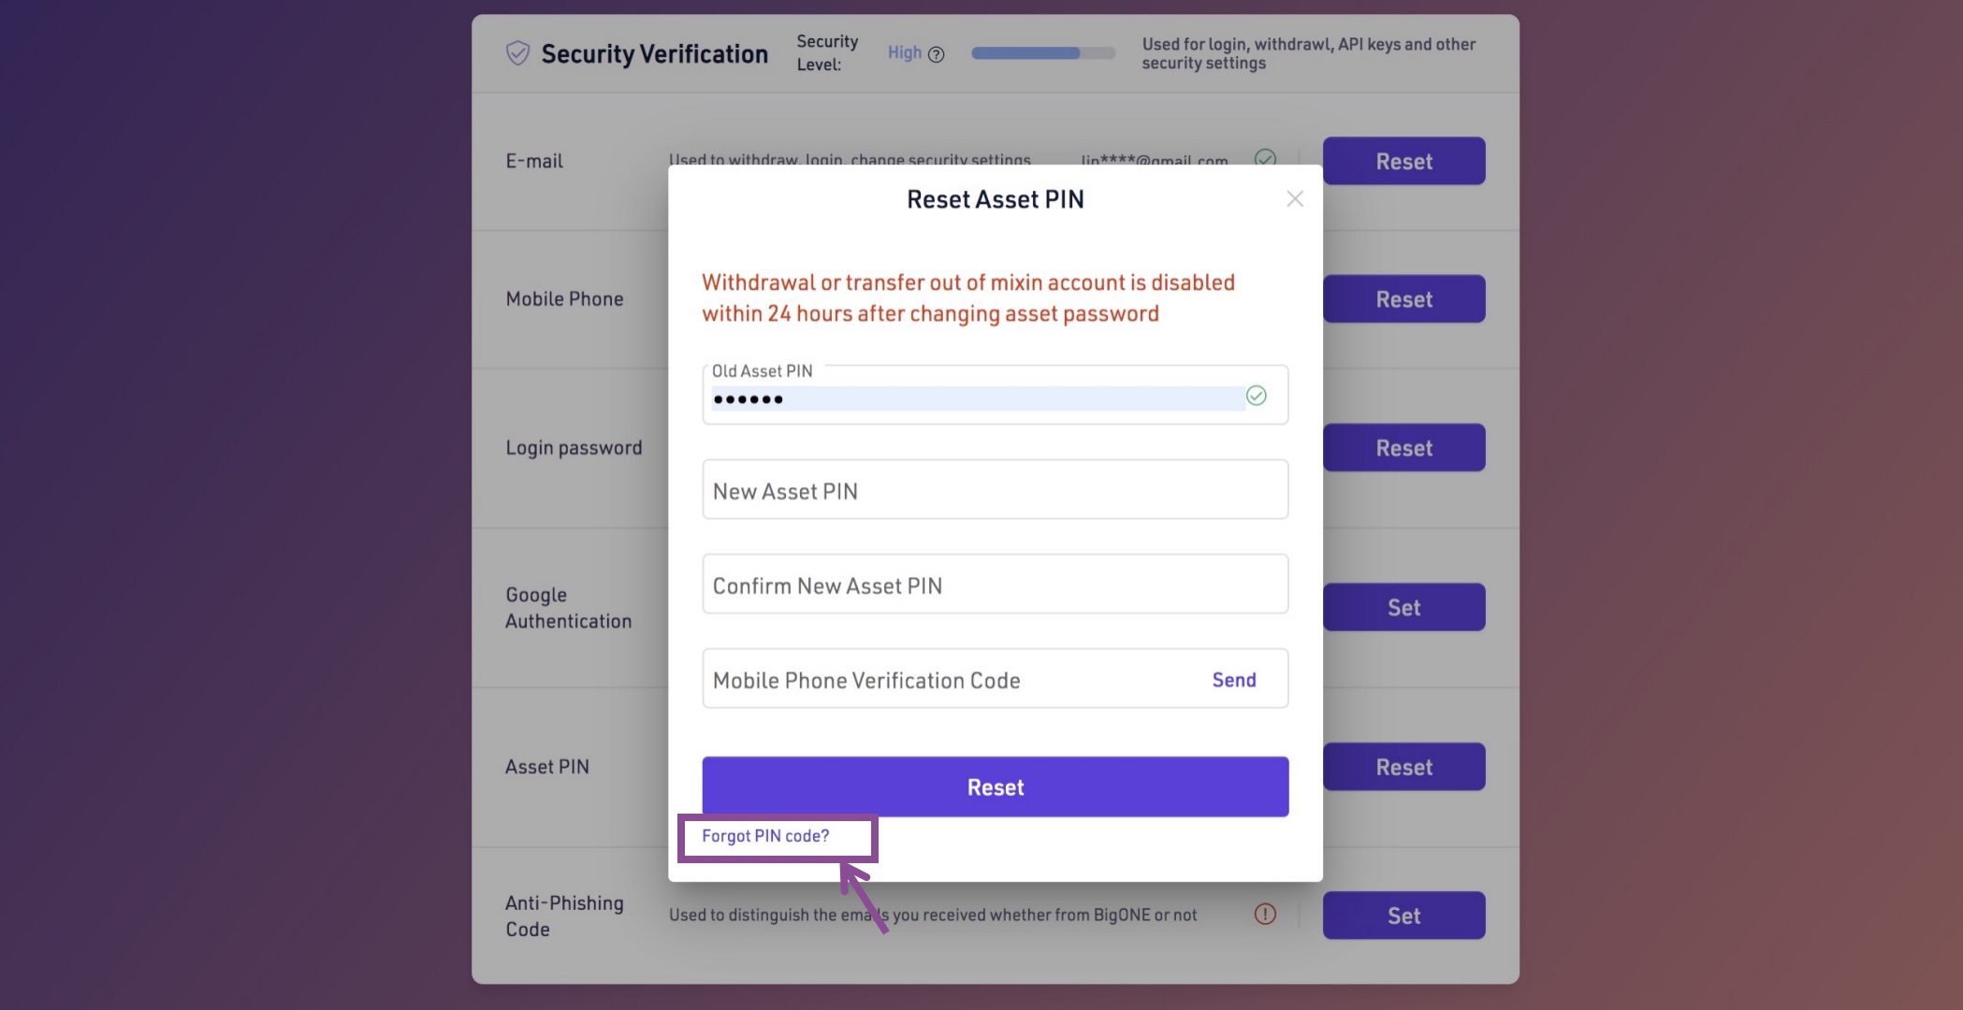Click Reset button for Asset PIN row
The image size is (1963, 1010).
coord(1403,767)
